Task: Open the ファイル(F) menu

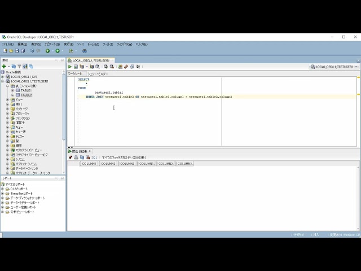Action: 7,44
